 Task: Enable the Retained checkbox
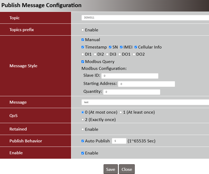[x=83, y=129]
